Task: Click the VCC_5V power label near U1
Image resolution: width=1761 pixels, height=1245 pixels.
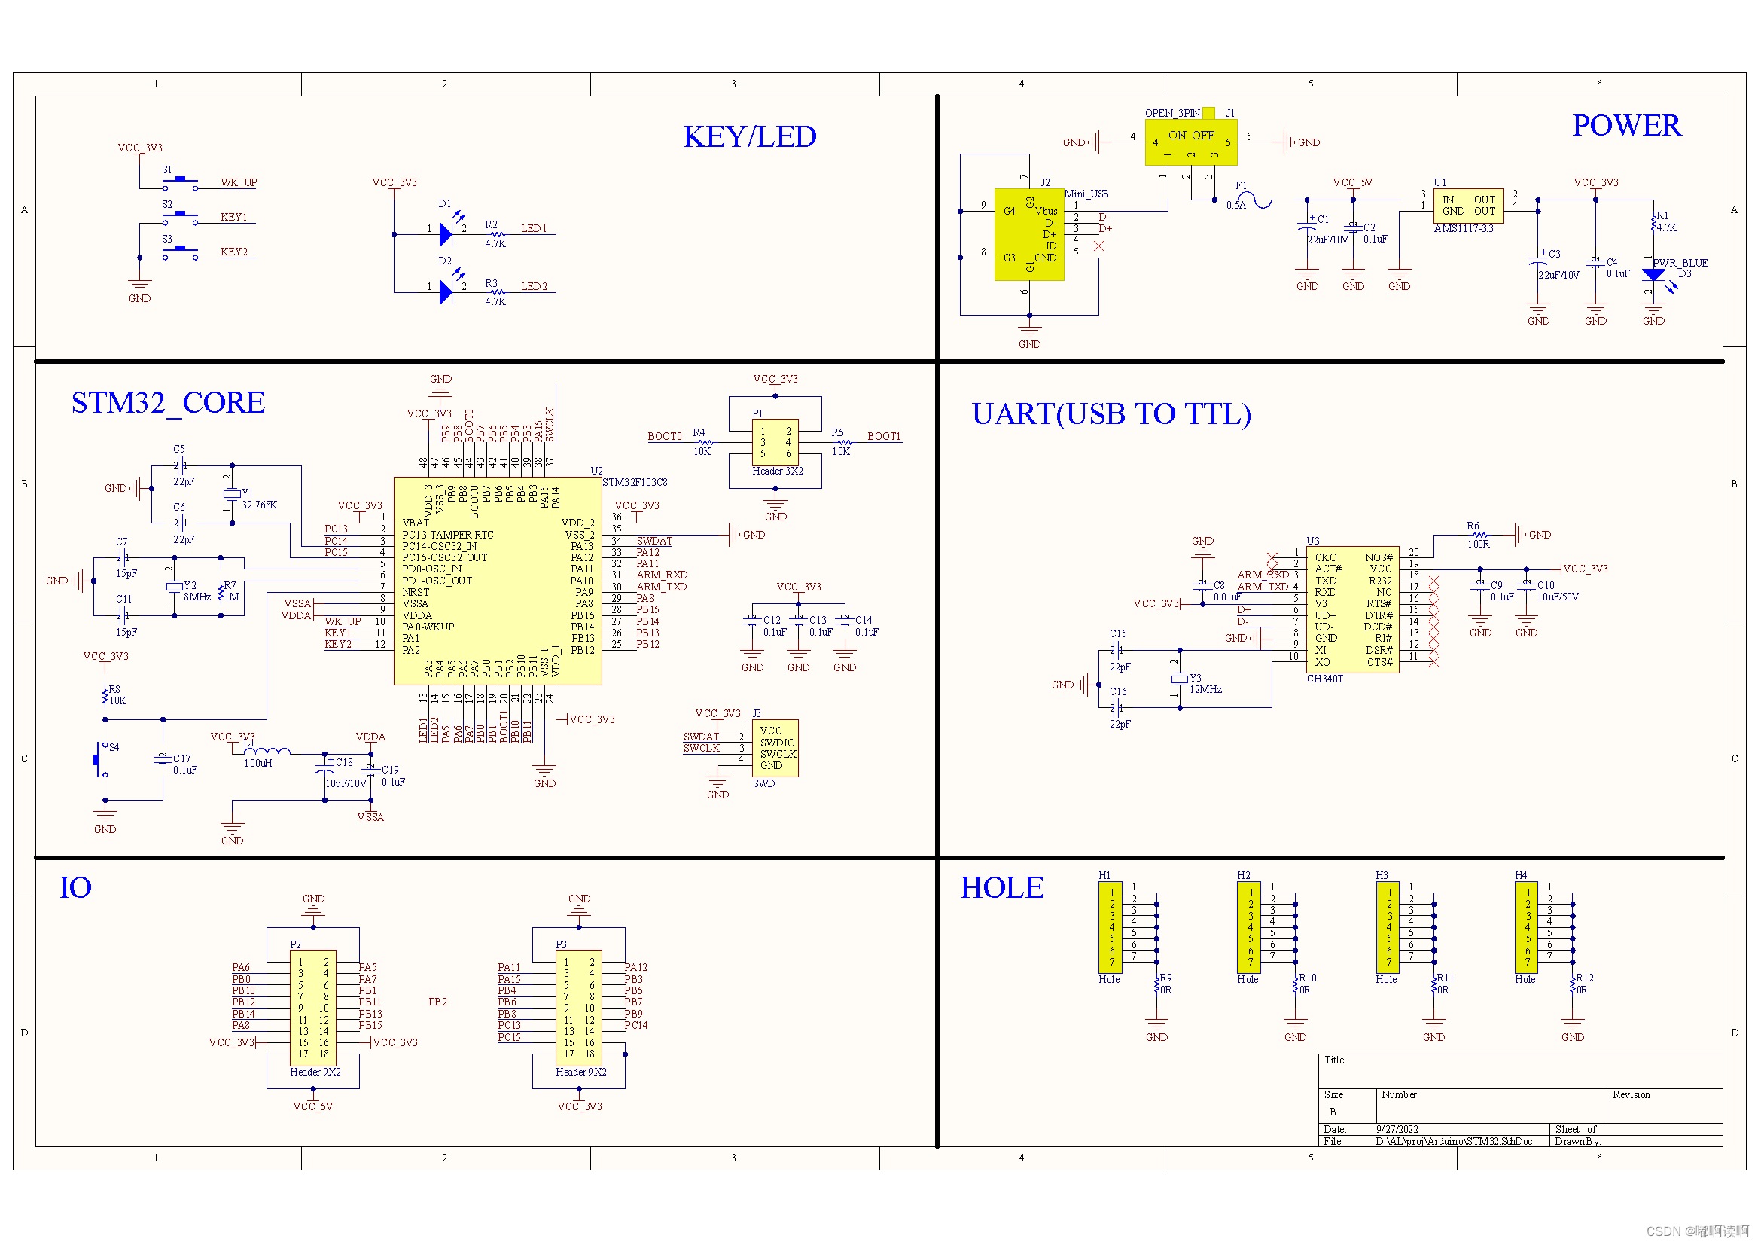Action: click(1352, 182)
